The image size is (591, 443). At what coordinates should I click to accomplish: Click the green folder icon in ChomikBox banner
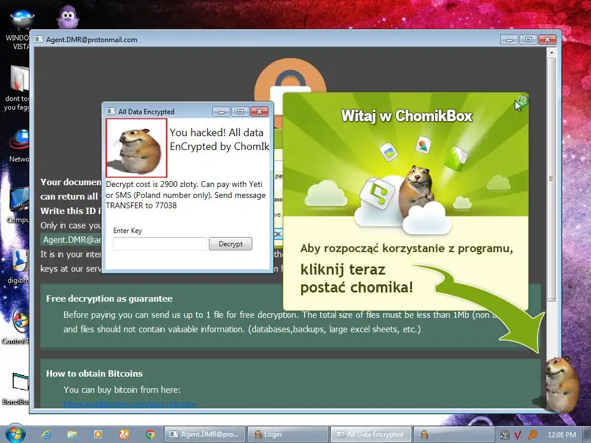pyautogui.click(x=456, y=157)
